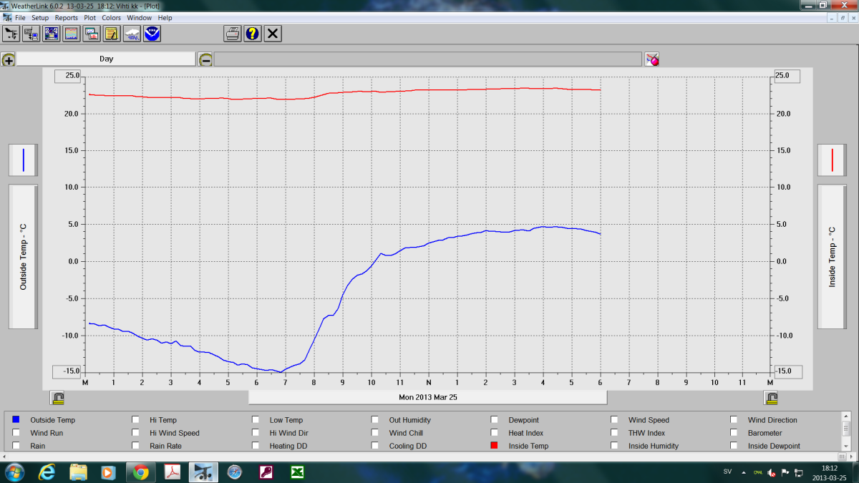Click the left padlock icon below the graph

click(58, 398)
